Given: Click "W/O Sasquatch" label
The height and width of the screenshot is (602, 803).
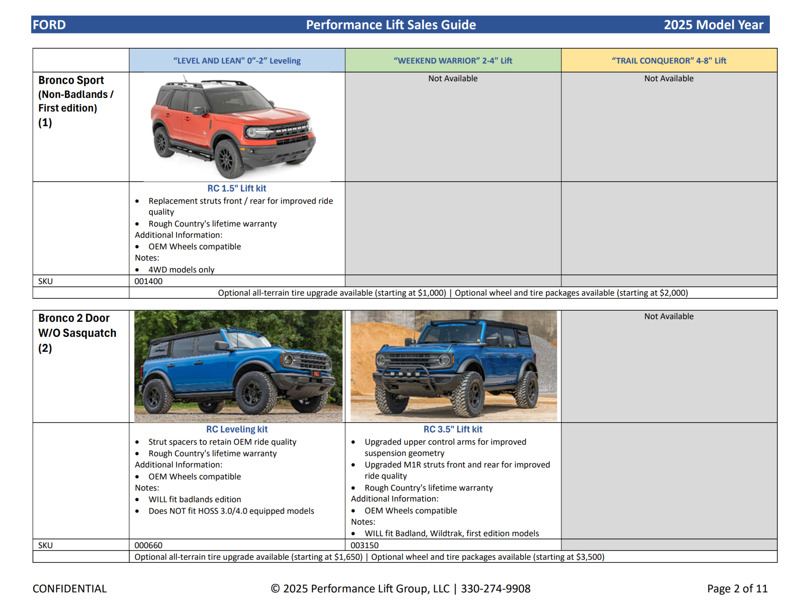Looking at the screenshot, I should click(x=77, y=333).
